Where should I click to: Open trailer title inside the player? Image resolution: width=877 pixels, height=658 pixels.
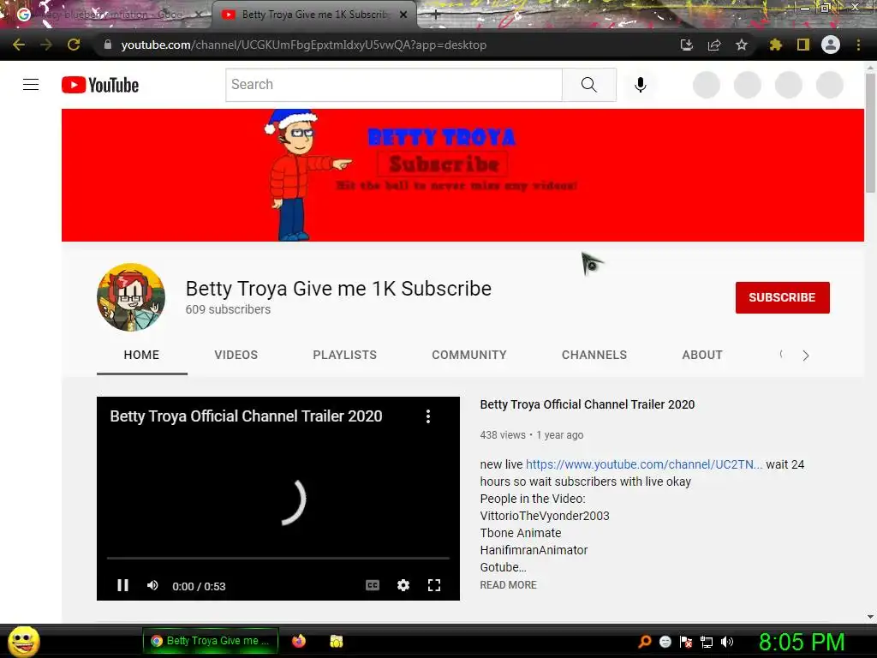(x=246, y=416)
